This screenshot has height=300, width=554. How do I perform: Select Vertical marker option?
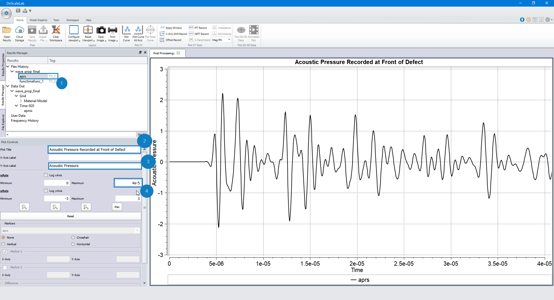[x=3, y=244]
